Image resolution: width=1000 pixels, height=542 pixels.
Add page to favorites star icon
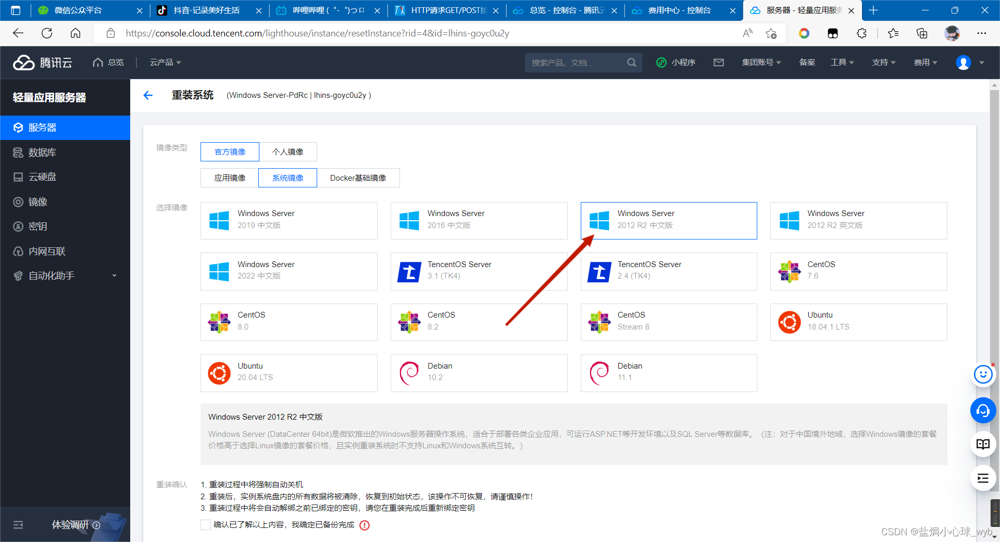(771, 33)
